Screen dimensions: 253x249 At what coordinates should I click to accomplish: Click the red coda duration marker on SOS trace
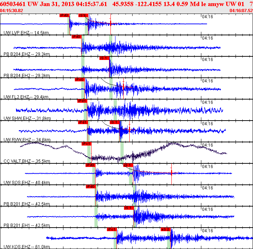coord(171,173)
